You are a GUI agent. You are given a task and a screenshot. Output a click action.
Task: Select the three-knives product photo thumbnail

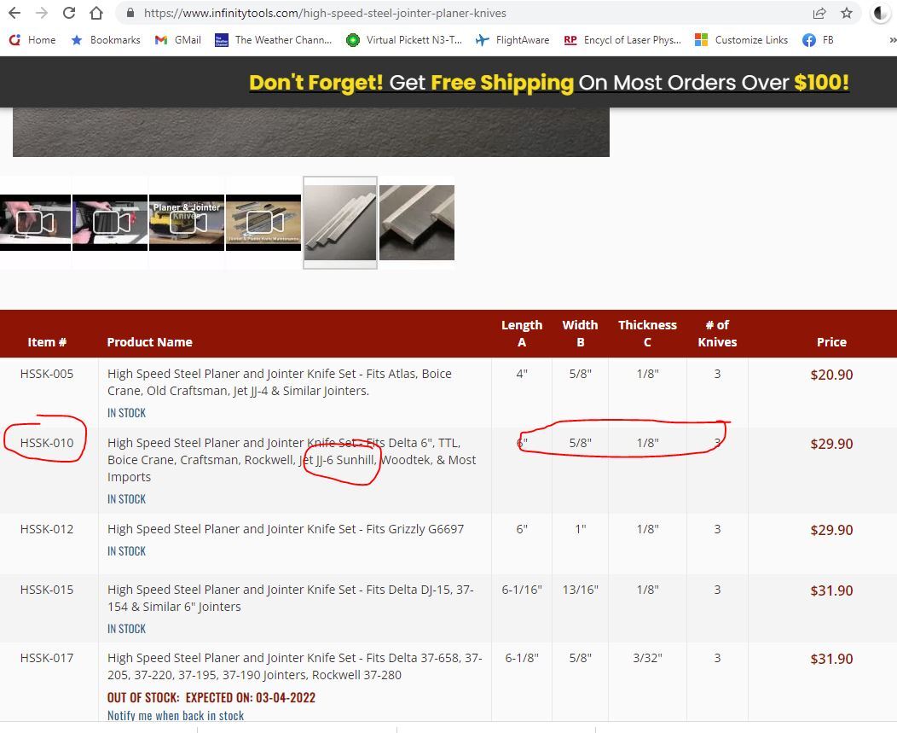(x=340, y=223)
